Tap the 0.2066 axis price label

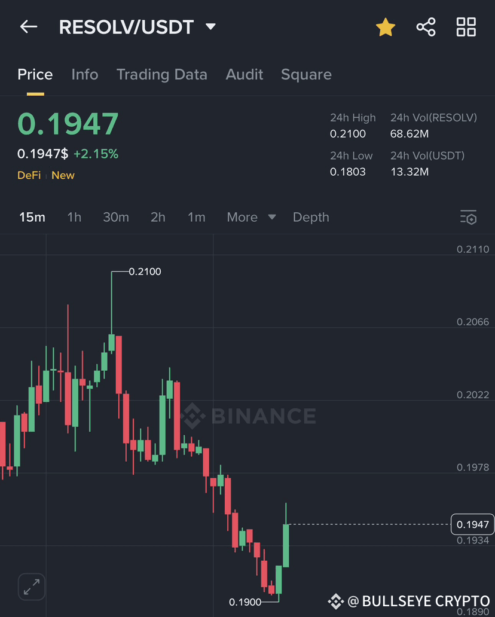pos(472,322)
